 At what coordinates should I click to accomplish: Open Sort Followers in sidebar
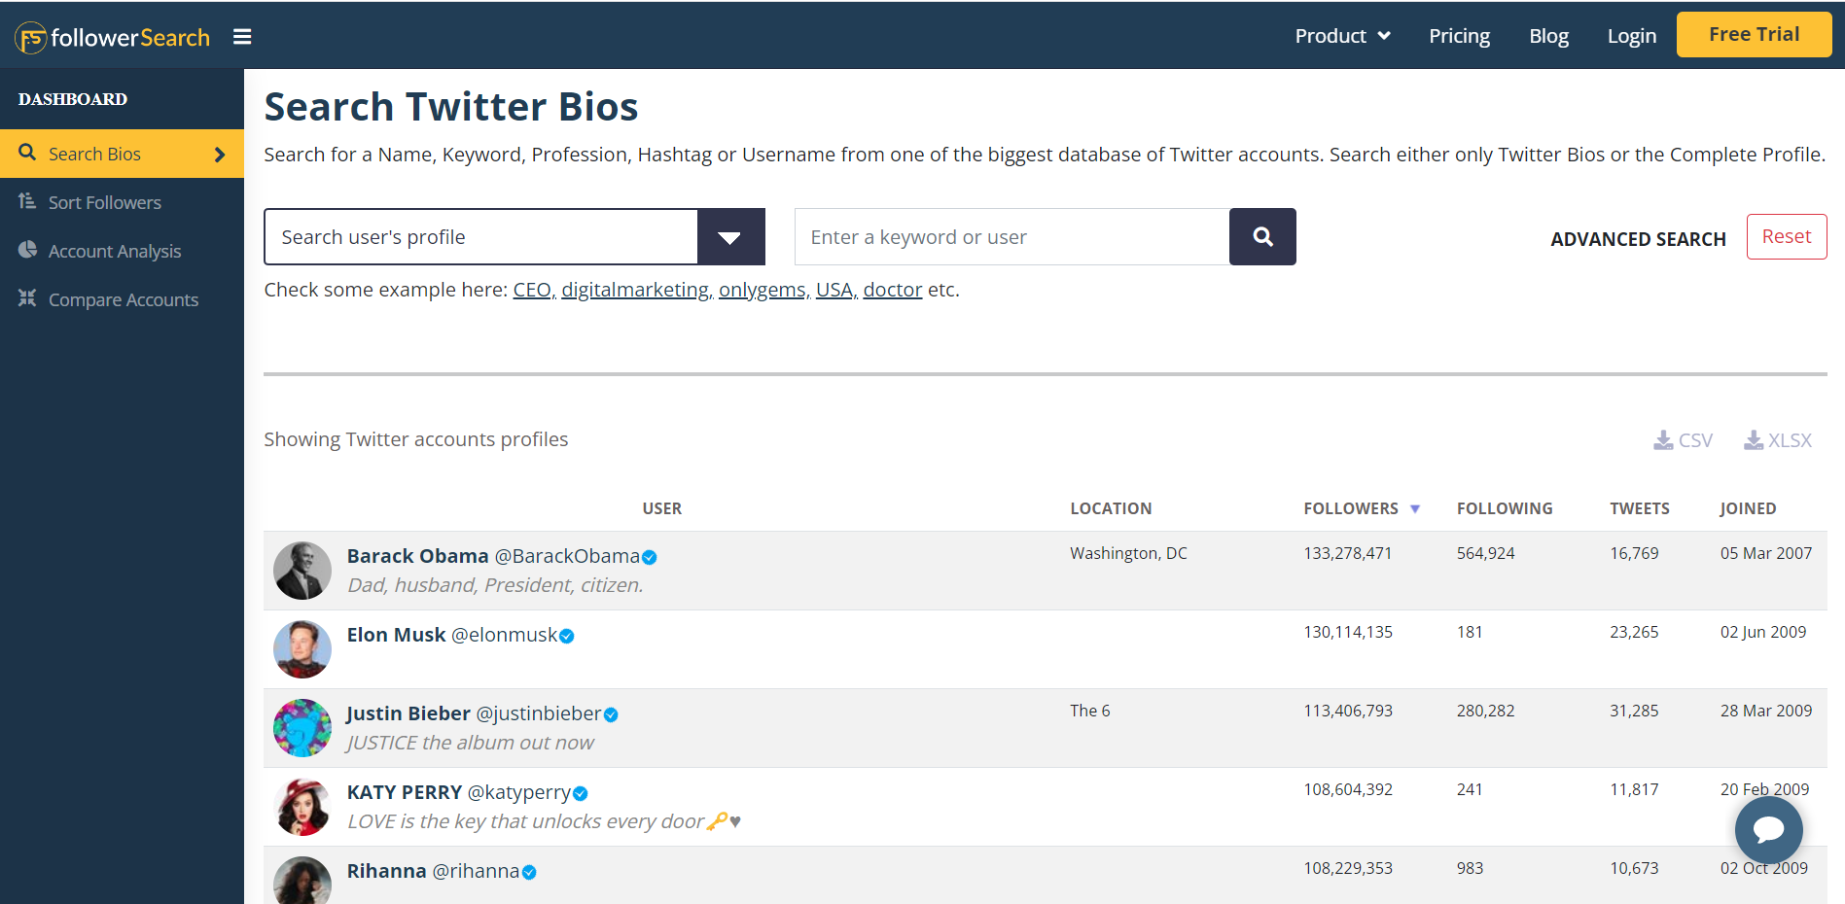[x=104, y=202]
